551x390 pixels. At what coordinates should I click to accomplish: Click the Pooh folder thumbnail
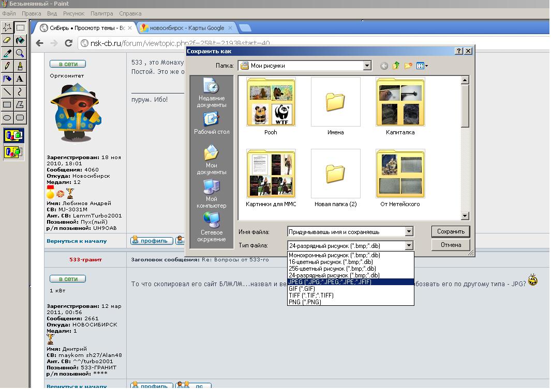click(x=271, y=102)
